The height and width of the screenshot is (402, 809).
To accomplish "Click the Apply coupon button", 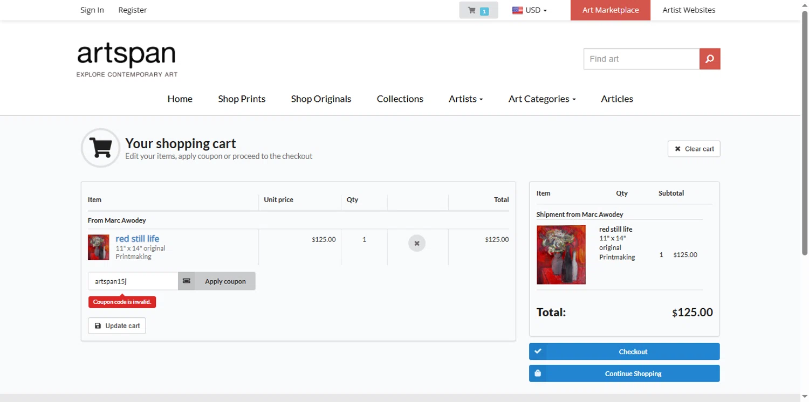I will coord(217,281).
